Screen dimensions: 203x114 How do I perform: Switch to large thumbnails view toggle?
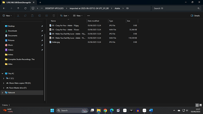[201, 105]
